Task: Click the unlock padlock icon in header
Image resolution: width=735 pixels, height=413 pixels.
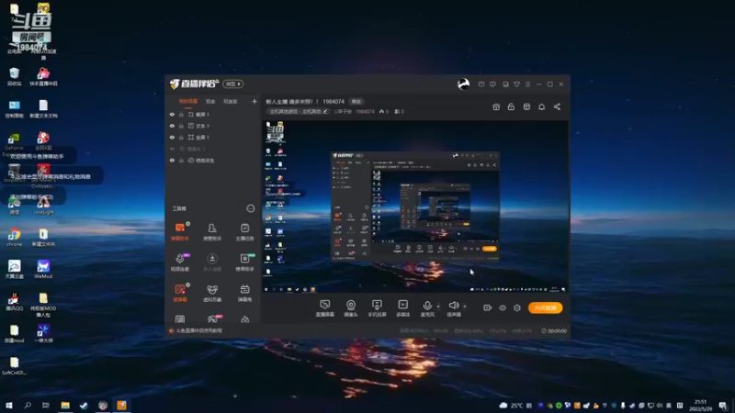Action: click(x=511, y=106)
